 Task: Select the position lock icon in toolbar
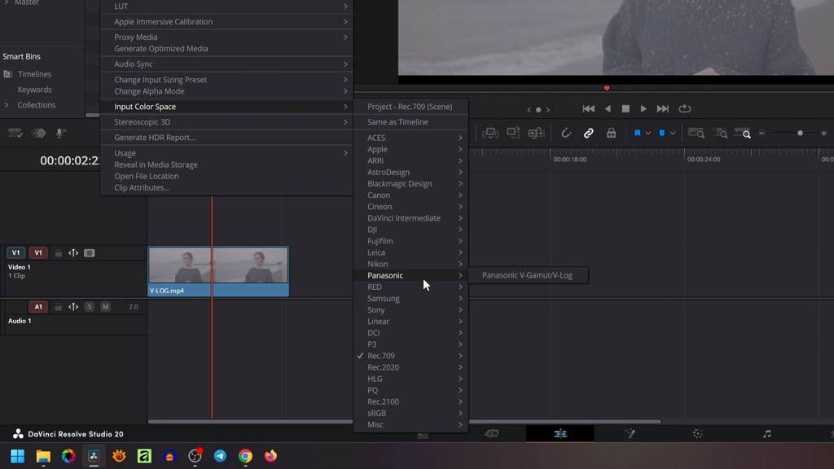point(612,133)
